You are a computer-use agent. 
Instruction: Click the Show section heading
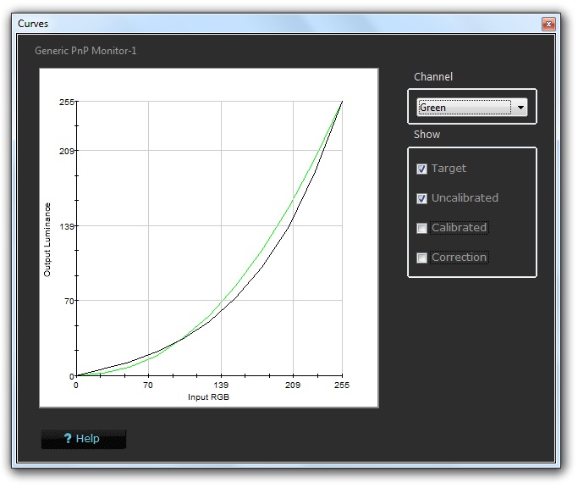[x=427, y=135]
